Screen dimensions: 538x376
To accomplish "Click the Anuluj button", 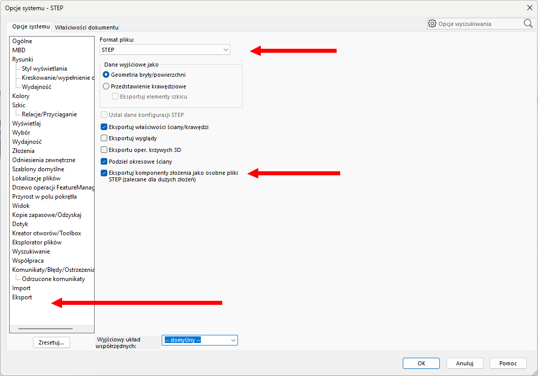I will click(464, 363).
